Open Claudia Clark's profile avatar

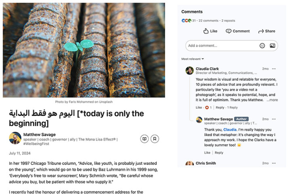pyautogui.click(x=190, y=71)
